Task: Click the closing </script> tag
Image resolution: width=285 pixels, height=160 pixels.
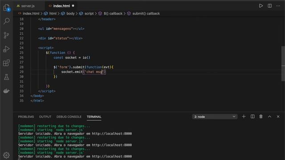Action: pos(47,91)
